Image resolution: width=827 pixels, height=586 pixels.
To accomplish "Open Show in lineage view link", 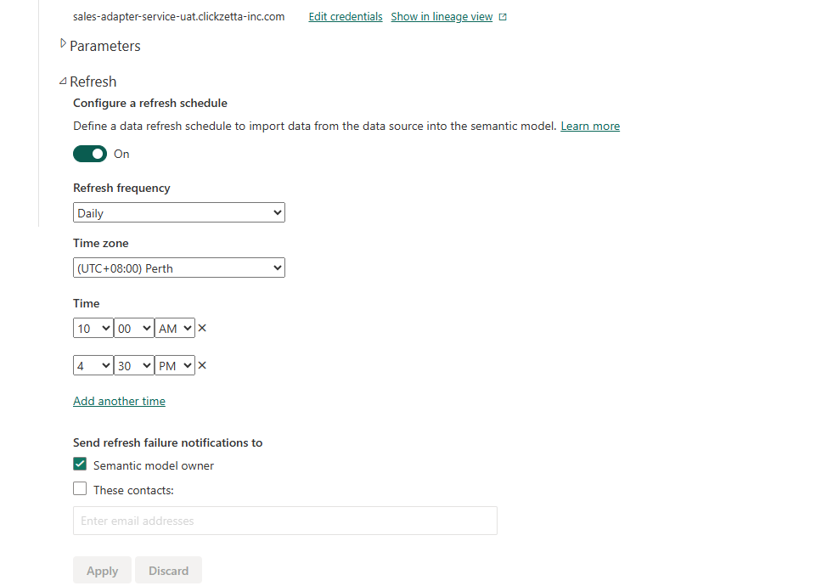I will point(442,17).
